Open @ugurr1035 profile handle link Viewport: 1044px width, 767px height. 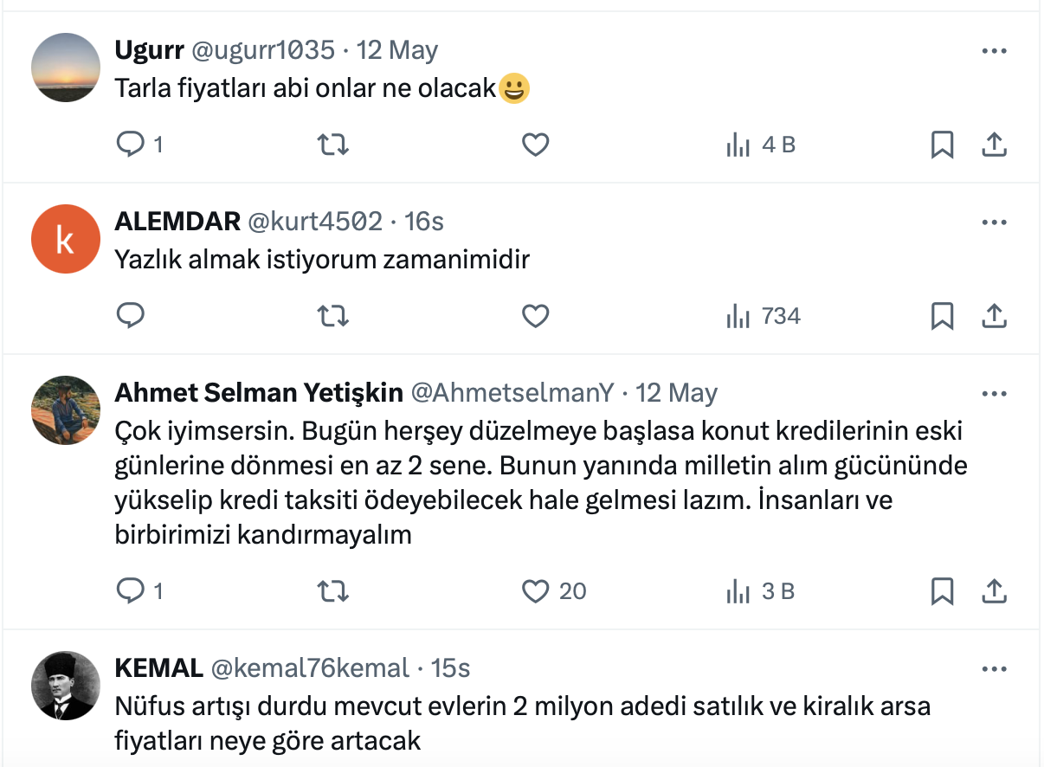tap(261, 50)
